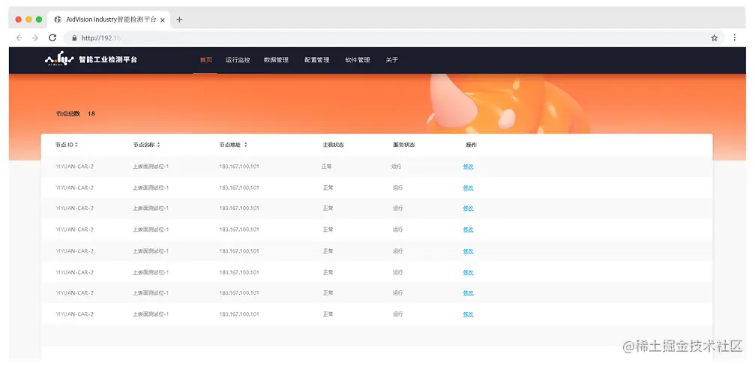Screen dimensions: 755x366
Task: Open a new tab with the plus button
Action: pos(179,19)
